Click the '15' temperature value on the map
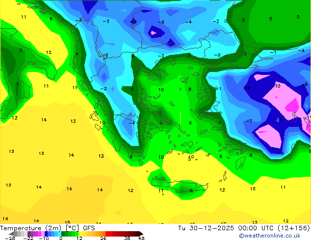This screenshot has height=240, width=311. click(67, 222)
